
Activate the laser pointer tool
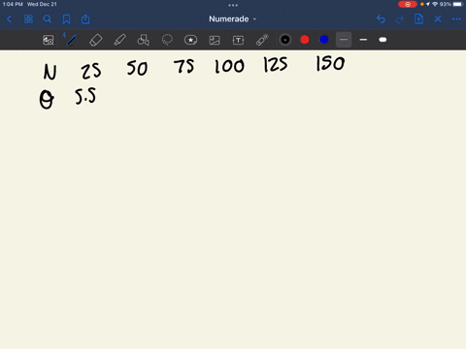[262, 40]
